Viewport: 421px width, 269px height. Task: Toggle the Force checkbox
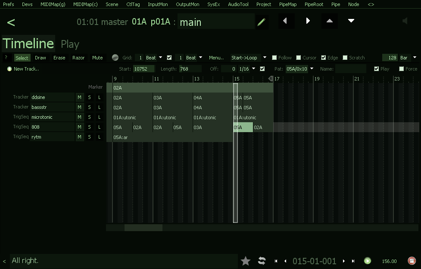pos(402,69)
